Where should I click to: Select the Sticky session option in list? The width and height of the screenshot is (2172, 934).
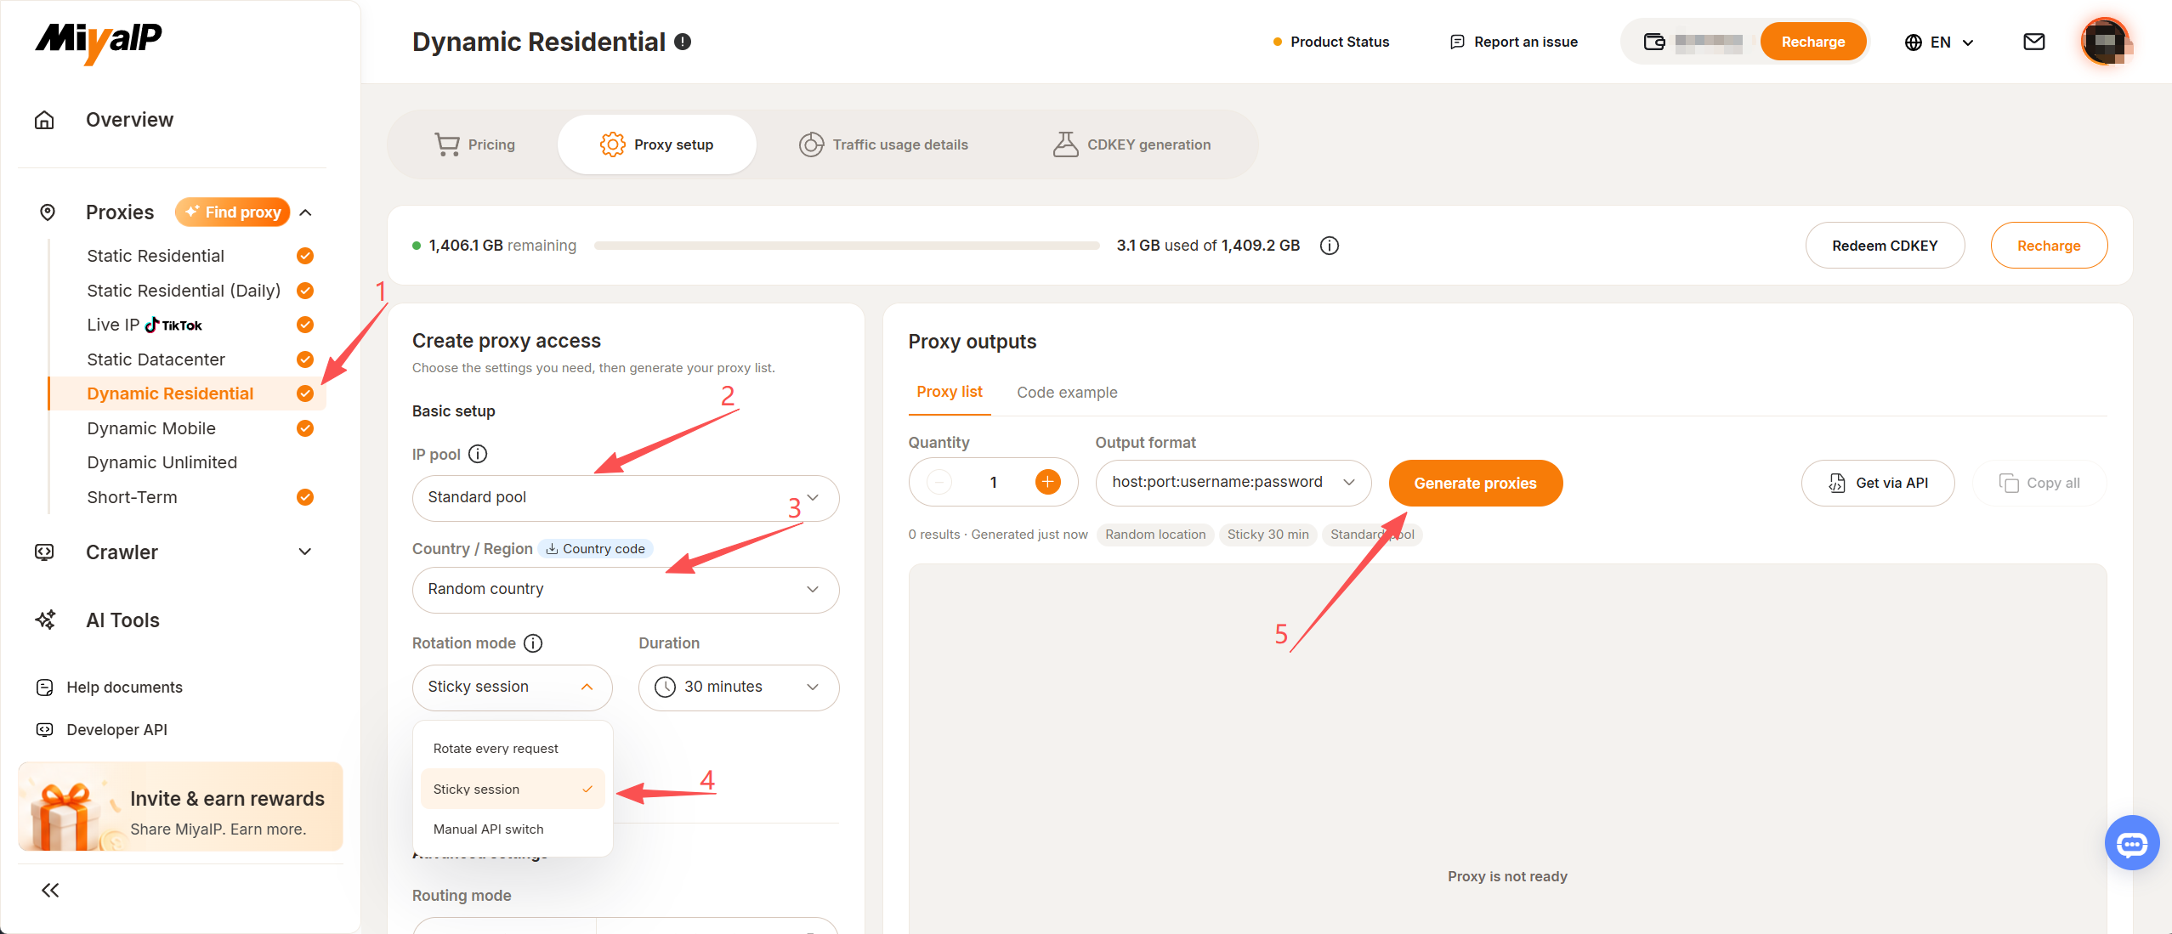click(513, 790)
